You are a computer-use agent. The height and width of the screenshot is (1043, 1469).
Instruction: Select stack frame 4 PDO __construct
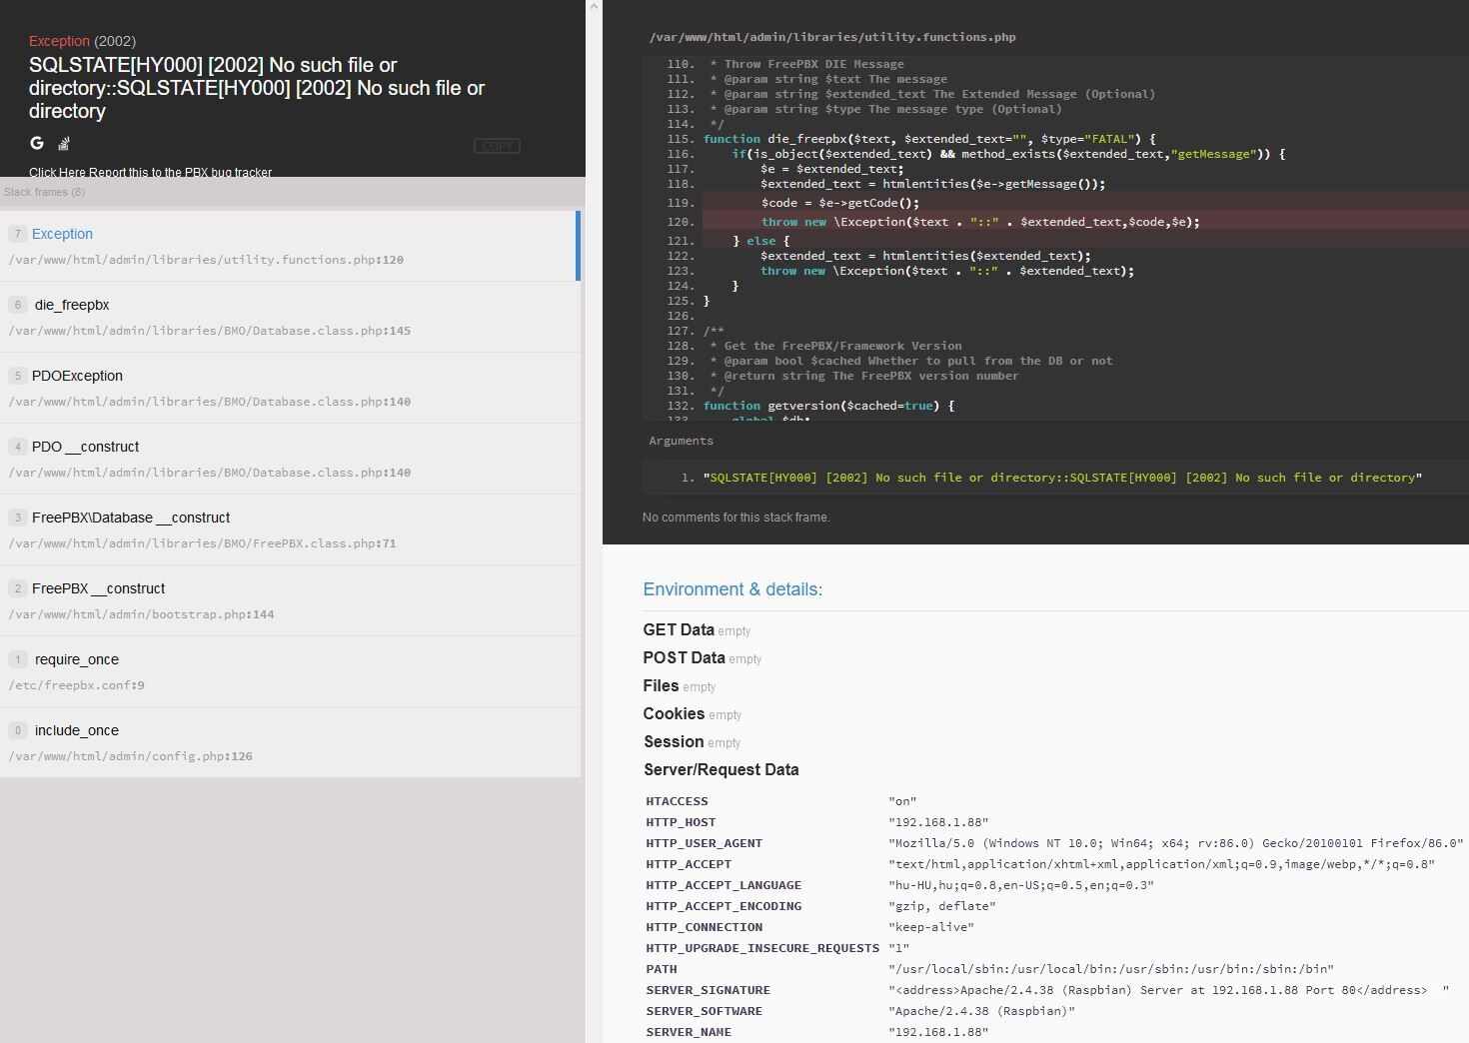[290, 459]
